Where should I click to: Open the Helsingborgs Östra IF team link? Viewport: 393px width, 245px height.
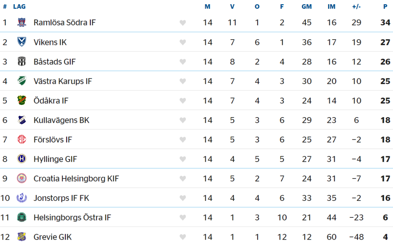click(72, 218)
